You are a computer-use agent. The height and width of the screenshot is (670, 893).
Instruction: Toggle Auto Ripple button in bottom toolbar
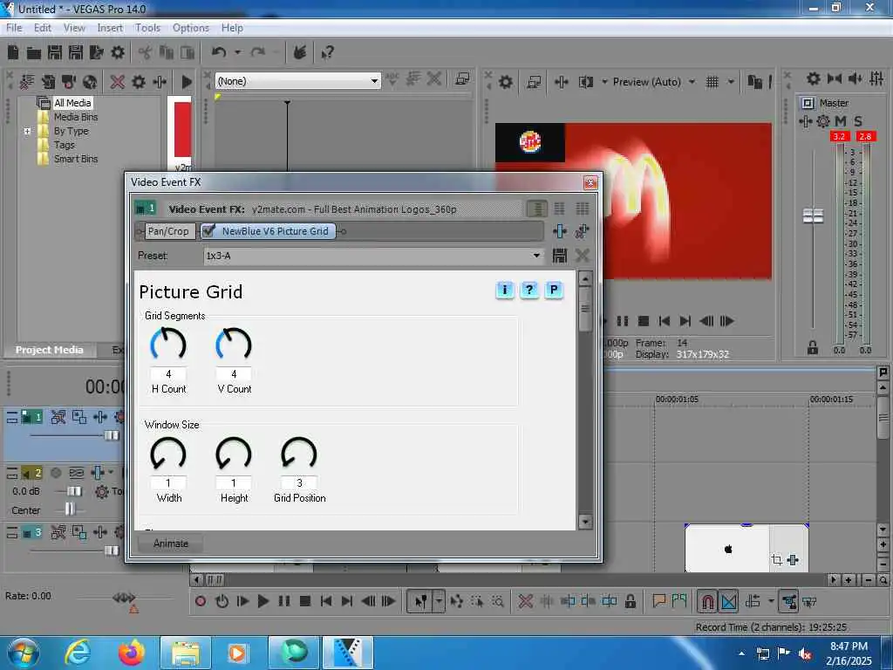click(x=753, y=601)
